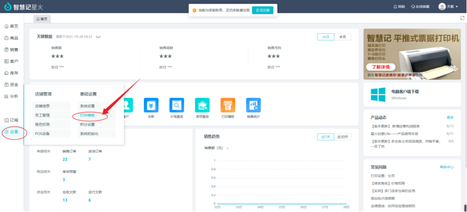Click the printer advertisement banner
Image resolution: width=467 pixels, height=212 pixels.
click(412, 54)
